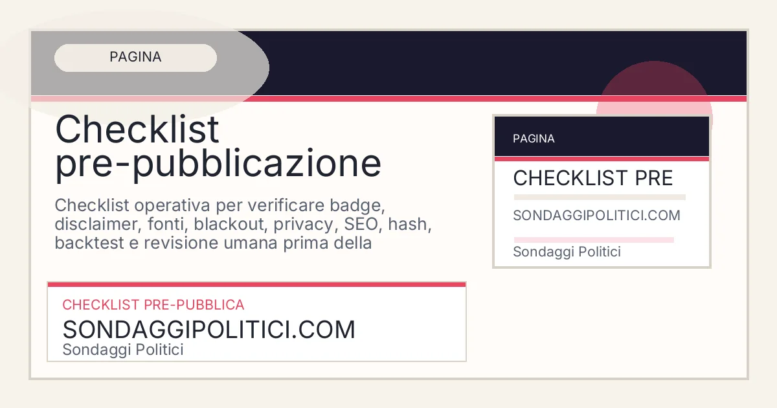
Task: Click the dark navy top banner area
Action: point(421,62)
